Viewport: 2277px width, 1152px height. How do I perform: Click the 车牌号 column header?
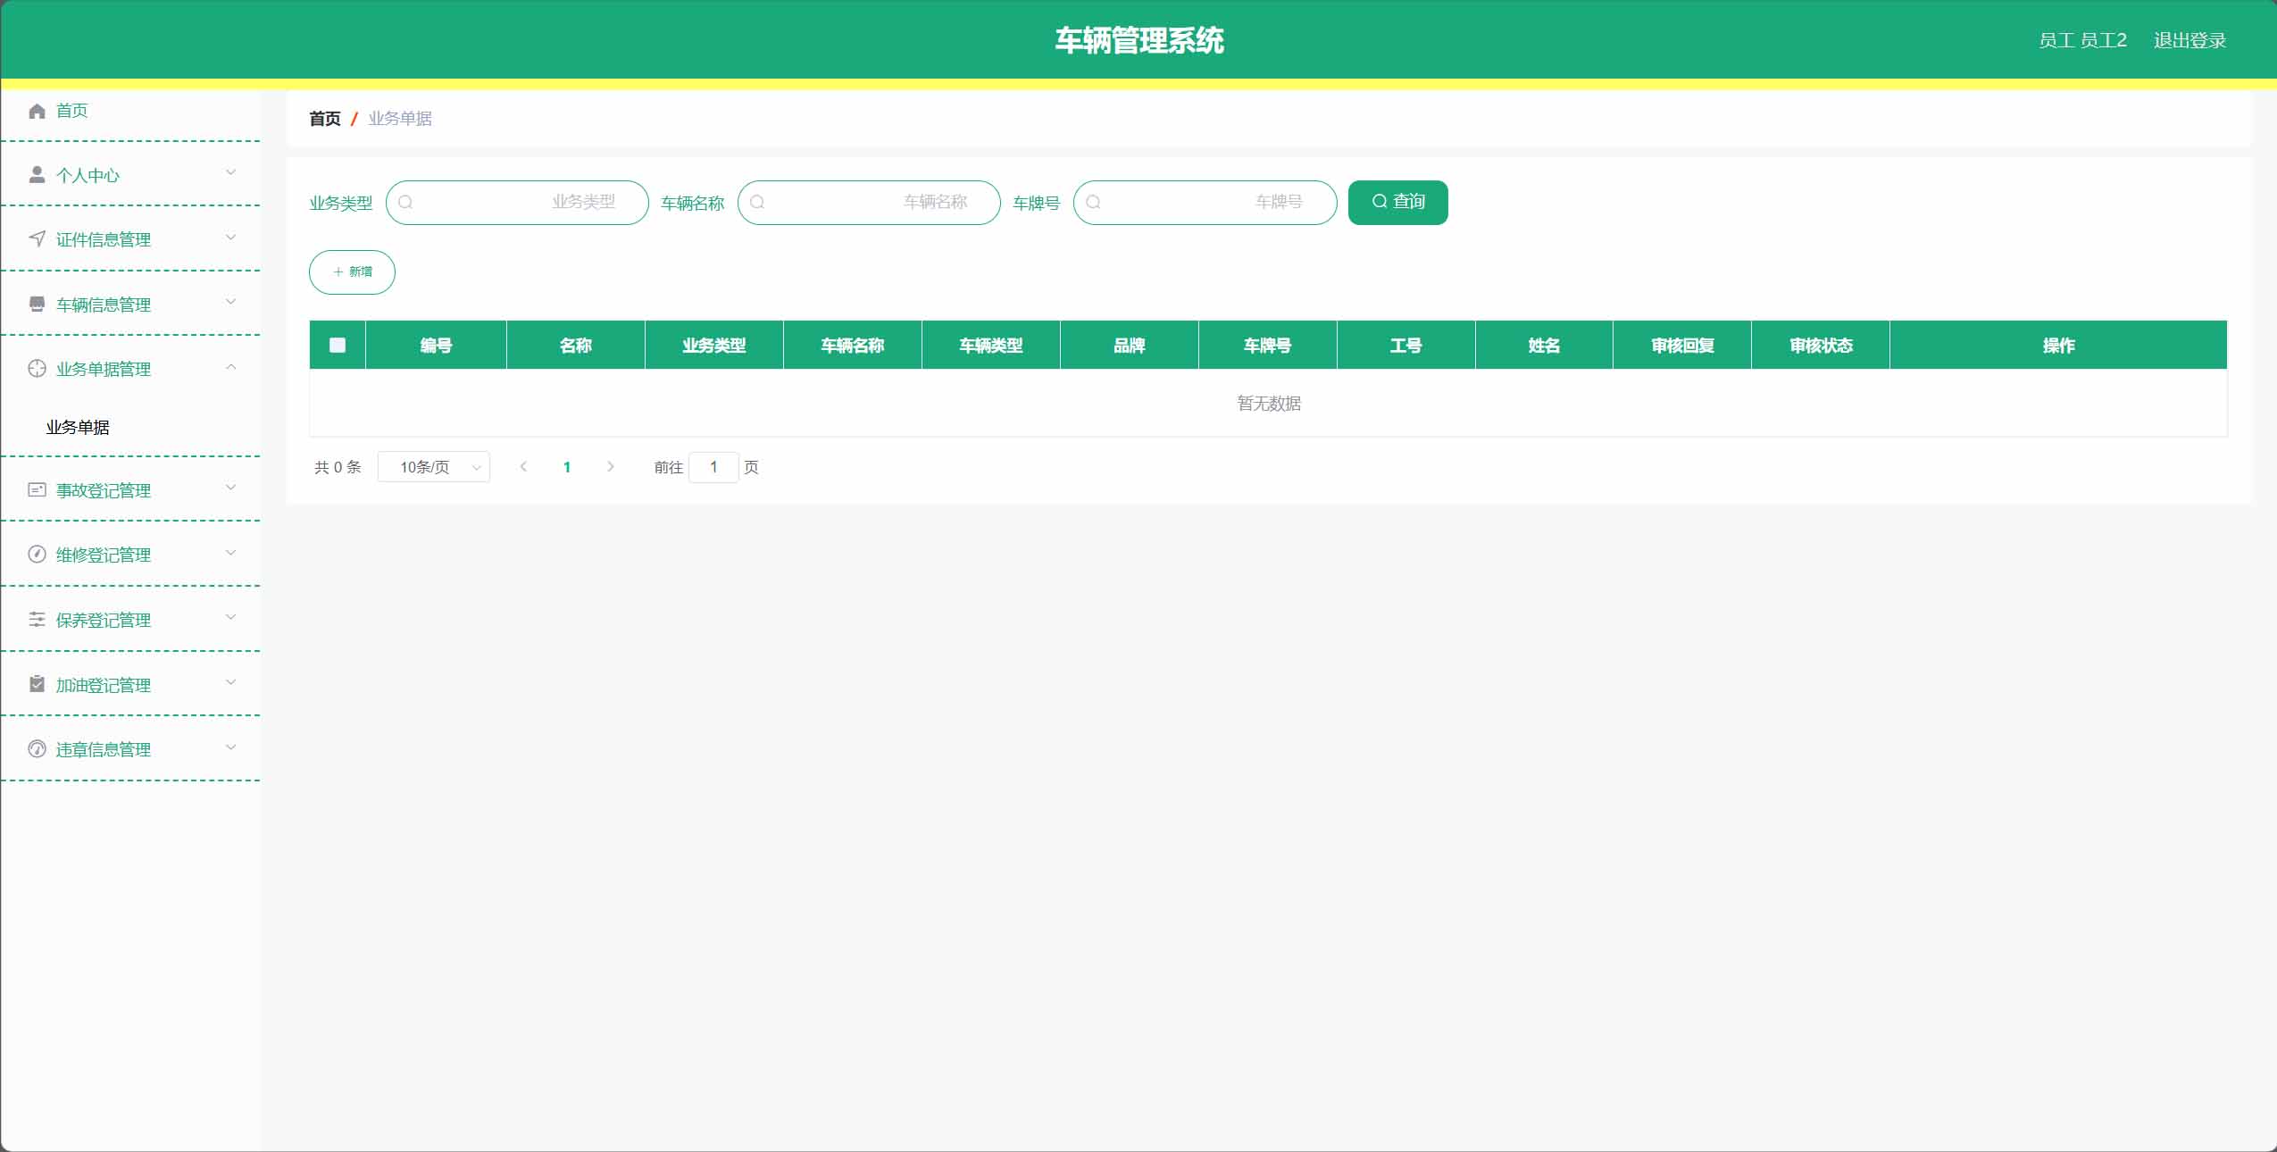click(1267, 345)
